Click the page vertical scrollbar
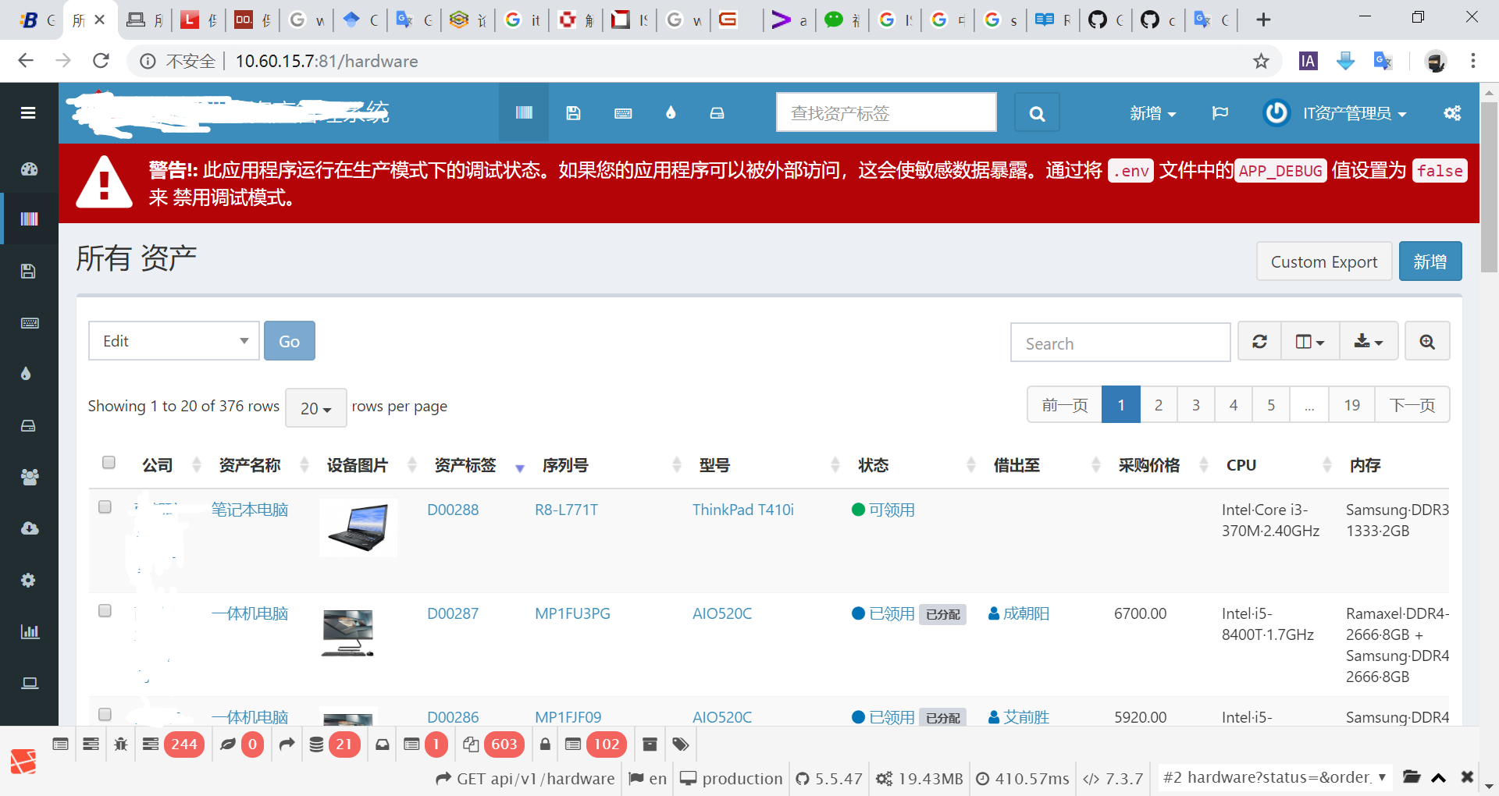Screen dimensions: 1499x796 (1489, 187)
